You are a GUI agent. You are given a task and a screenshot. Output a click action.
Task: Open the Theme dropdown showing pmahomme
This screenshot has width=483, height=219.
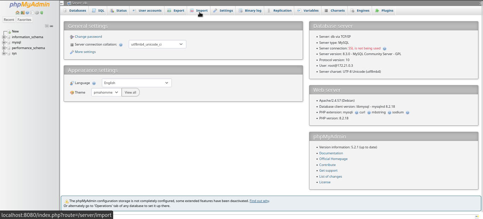(106, 93)
